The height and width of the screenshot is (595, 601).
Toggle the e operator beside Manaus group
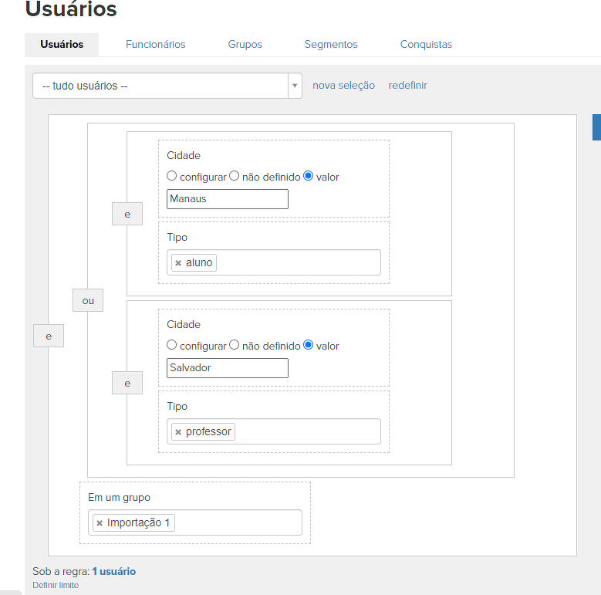pyautogui.click(x=127, y=214)
